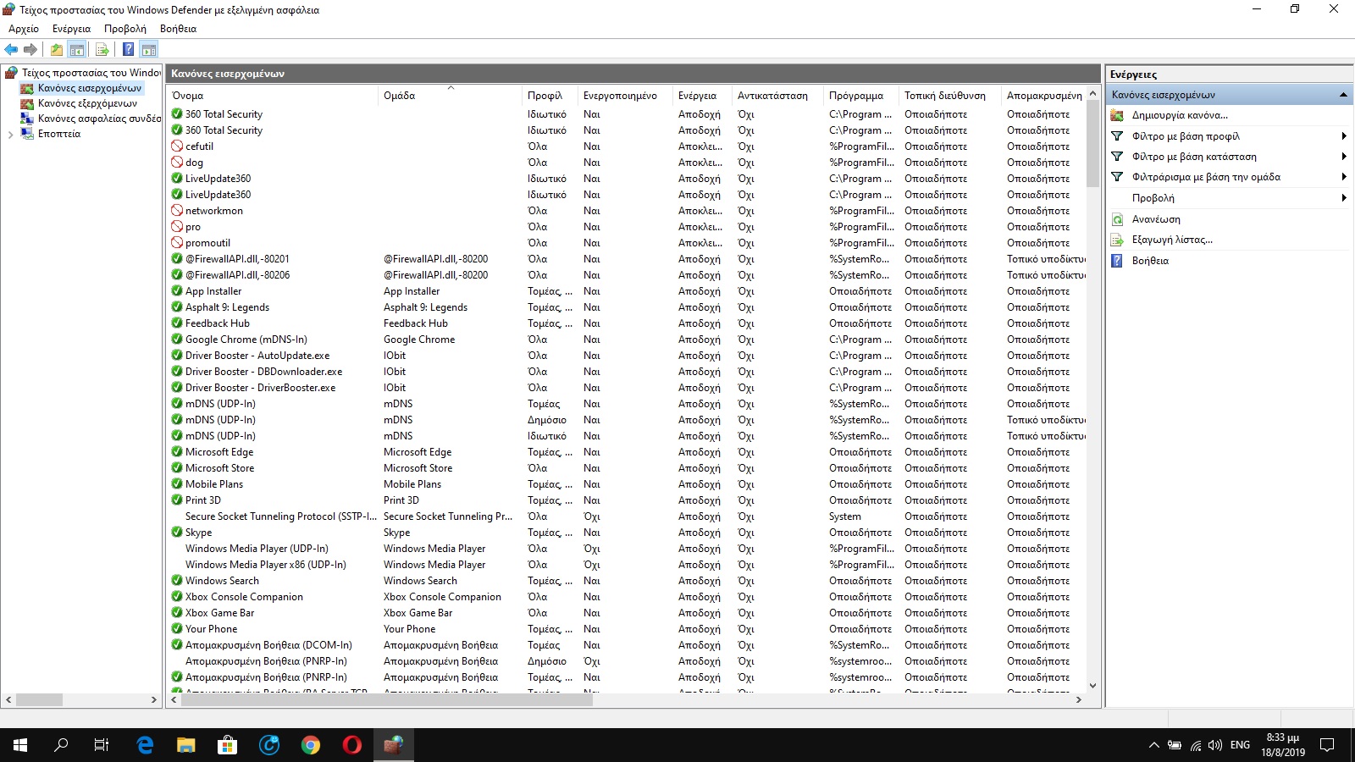The height and width of the screenshot is (762, 1355).
Task: Click Δημιουργία κανόνα... action link
Action: tap(1180, 115)
